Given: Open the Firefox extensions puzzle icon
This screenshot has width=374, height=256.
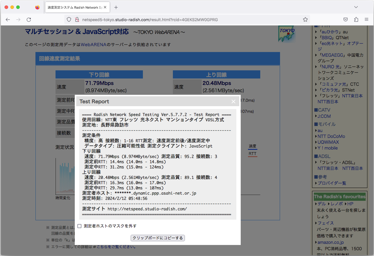Looking at the screenshot, I should 356,20.
